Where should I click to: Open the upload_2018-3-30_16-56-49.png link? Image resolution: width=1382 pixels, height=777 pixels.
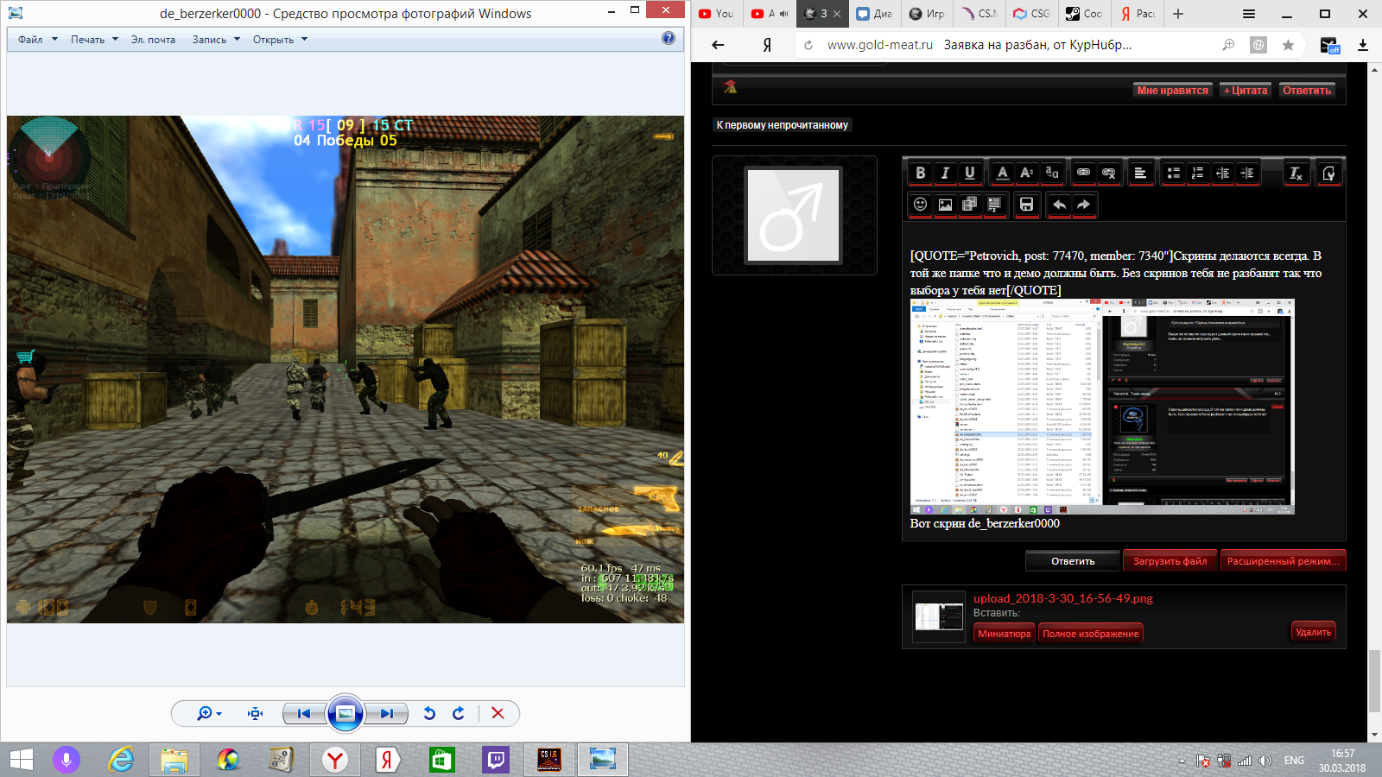(1063, 598)
